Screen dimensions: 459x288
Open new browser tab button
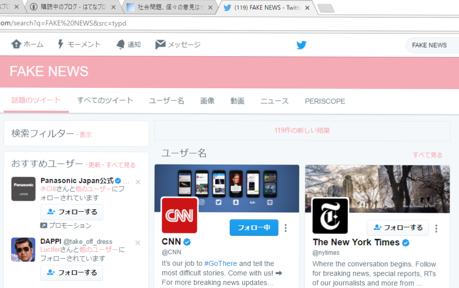326,8
